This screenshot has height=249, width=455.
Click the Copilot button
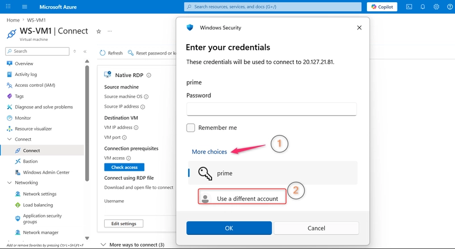coord(382,7)
